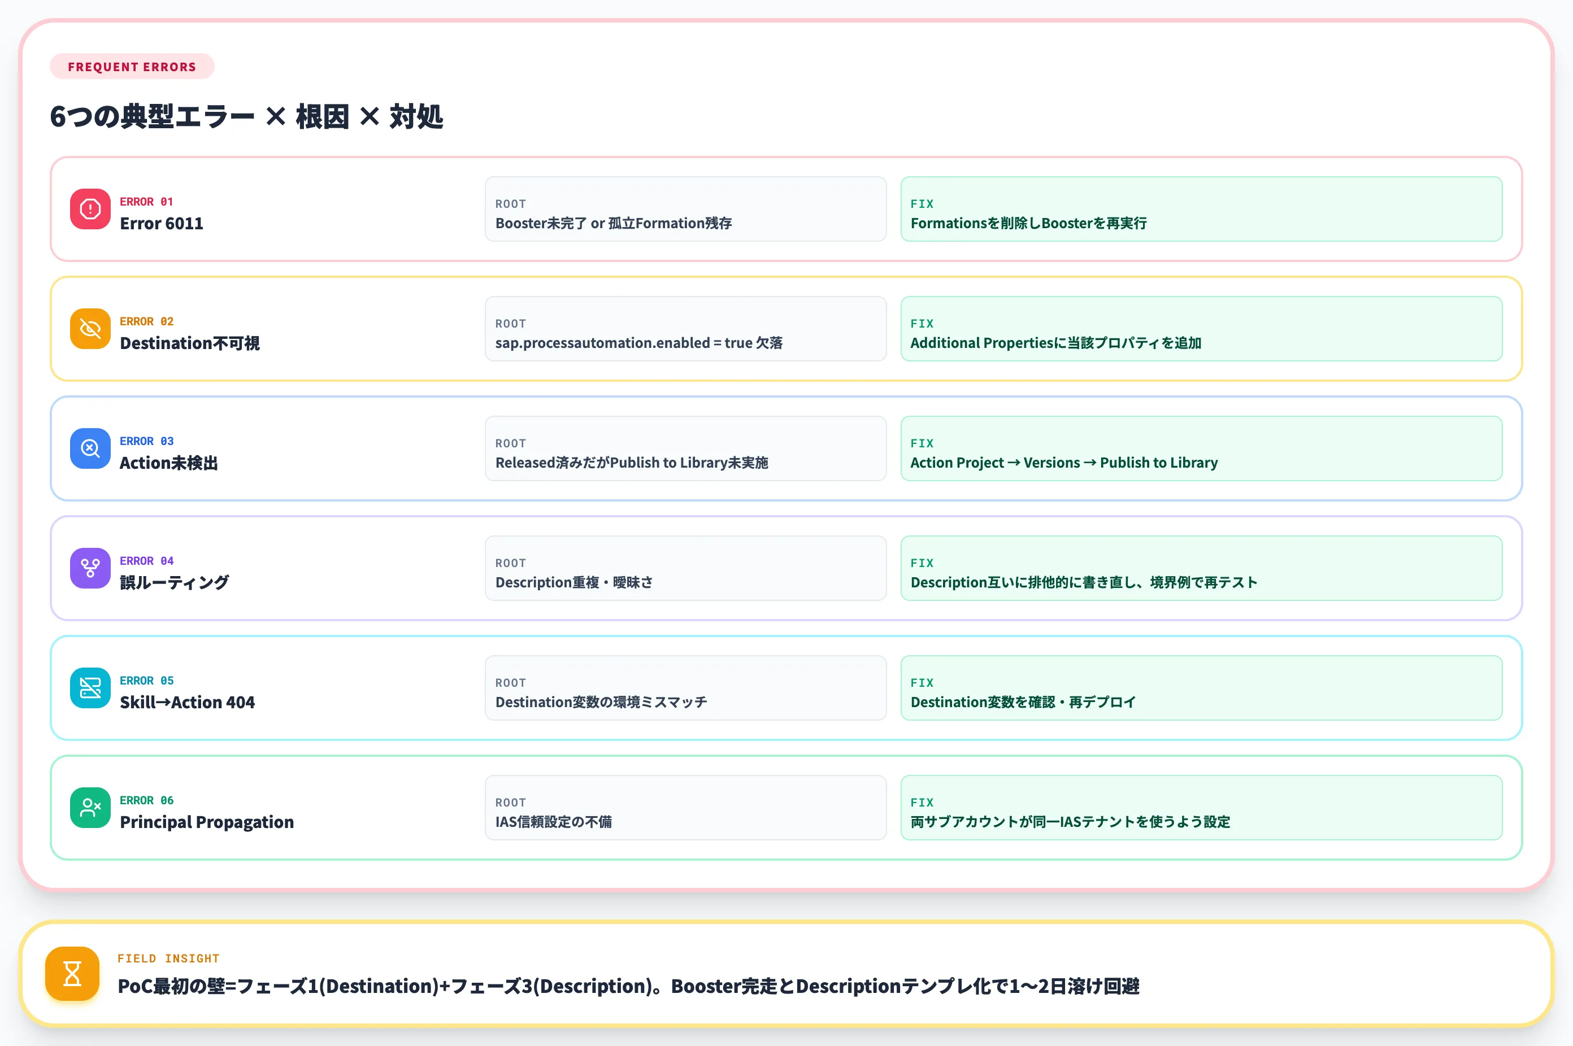The height and width of the screenshot is (1046, 1573).
Task: Click the FIELD INSIGHT label
Action: tap(168, 958)
